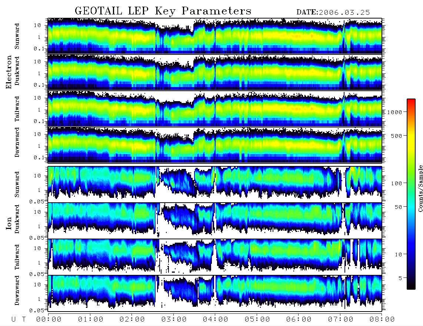
Task: Click the 04:00 time tick label
Action: click(216, 319)
